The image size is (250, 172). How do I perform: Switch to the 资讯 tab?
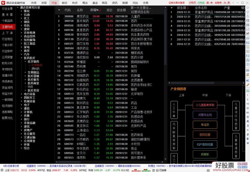click(115, 3)
